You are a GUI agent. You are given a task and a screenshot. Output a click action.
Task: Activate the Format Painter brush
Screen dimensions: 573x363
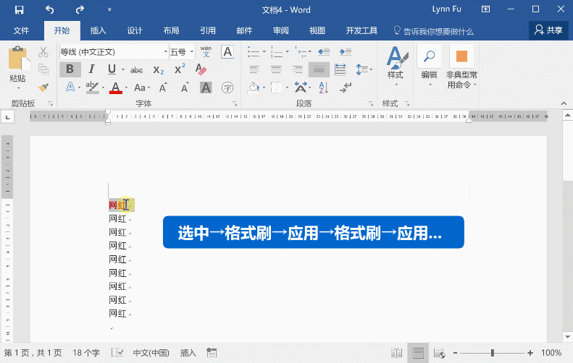(43, 87)
